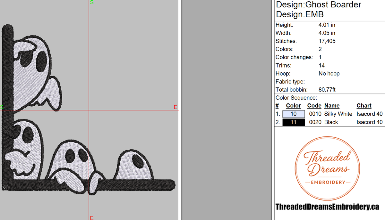The width and height of the screenshot is (385, 220).
Task: Click the Threaded Dreams Embroidery round logo
Action: [327, 168]
